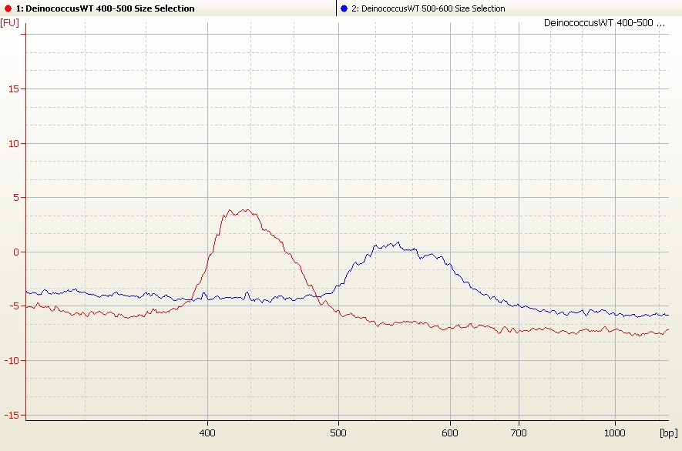Select the DeinococcusWT 400-500 Size Selection legend label
The width and height of the screenshot is (682, 451).
click(105, 8)
